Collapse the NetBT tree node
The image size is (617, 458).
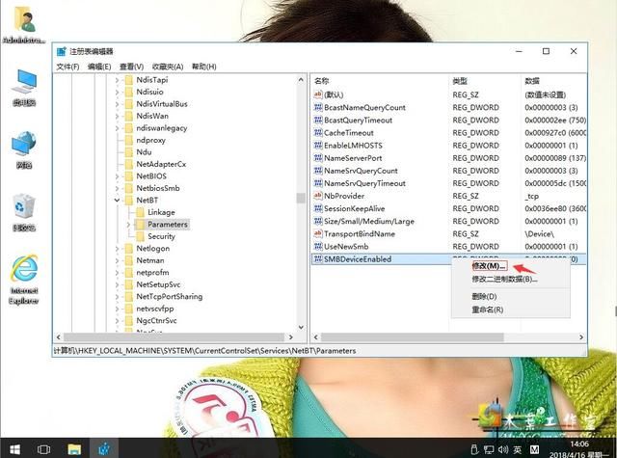[117, 201]
